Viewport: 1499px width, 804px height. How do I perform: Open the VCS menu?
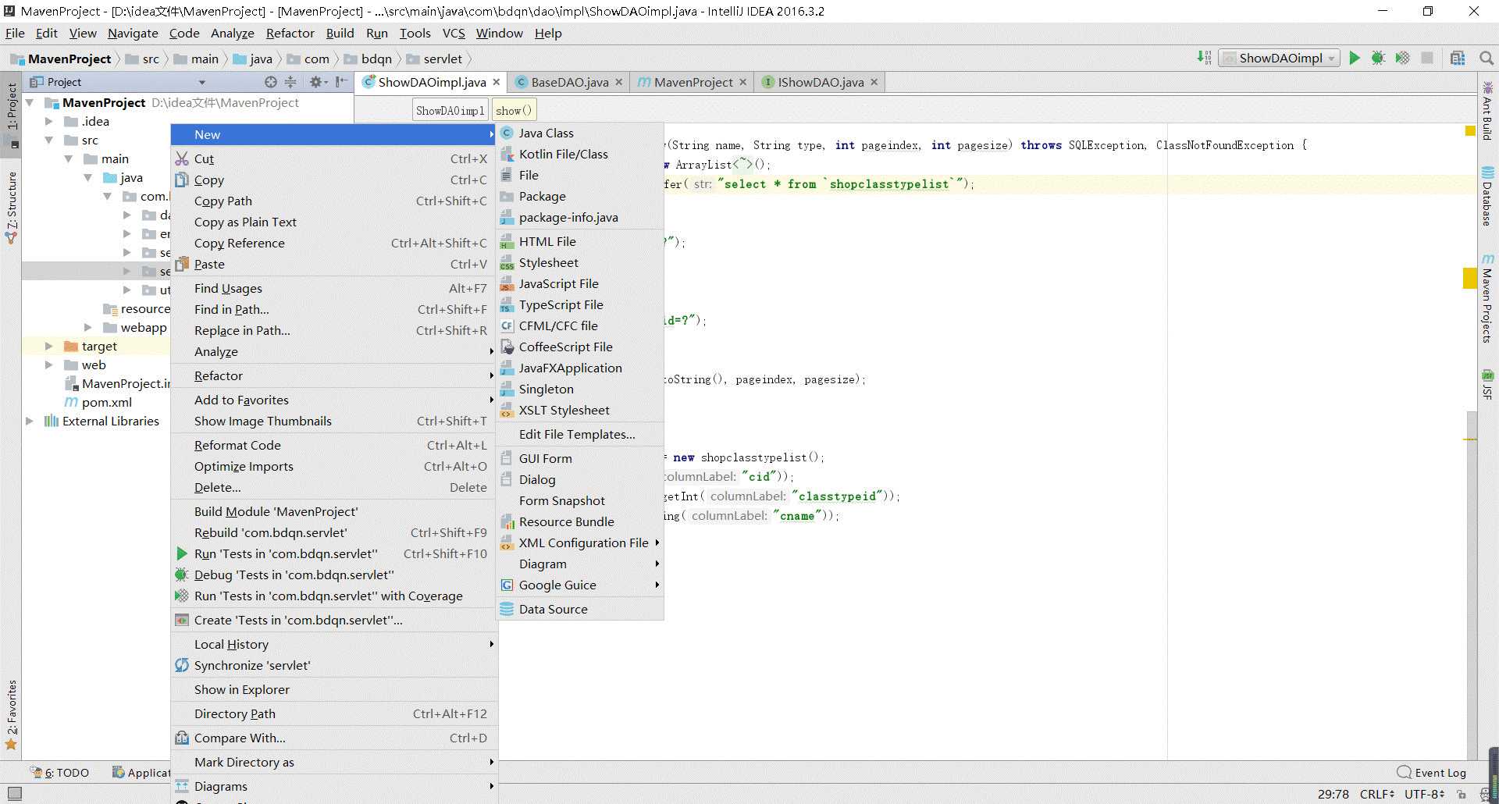(454, 33)
